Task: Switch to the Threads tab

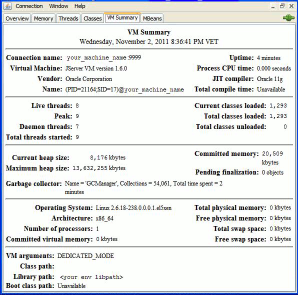Action: coord(68,18)
